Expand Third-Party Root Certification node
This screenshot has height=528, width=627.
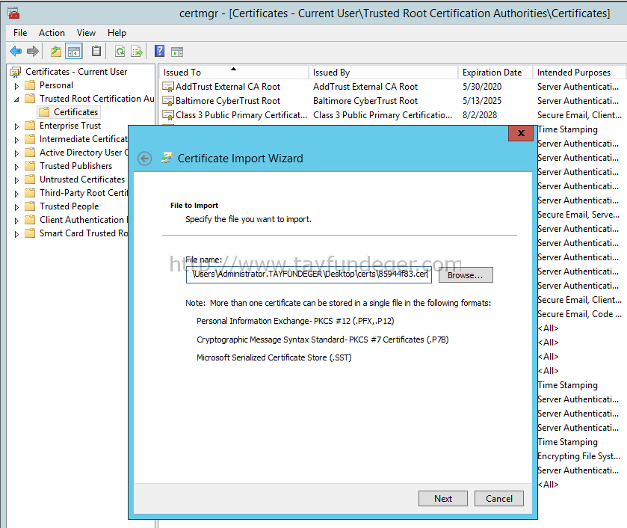click(16, 194)
